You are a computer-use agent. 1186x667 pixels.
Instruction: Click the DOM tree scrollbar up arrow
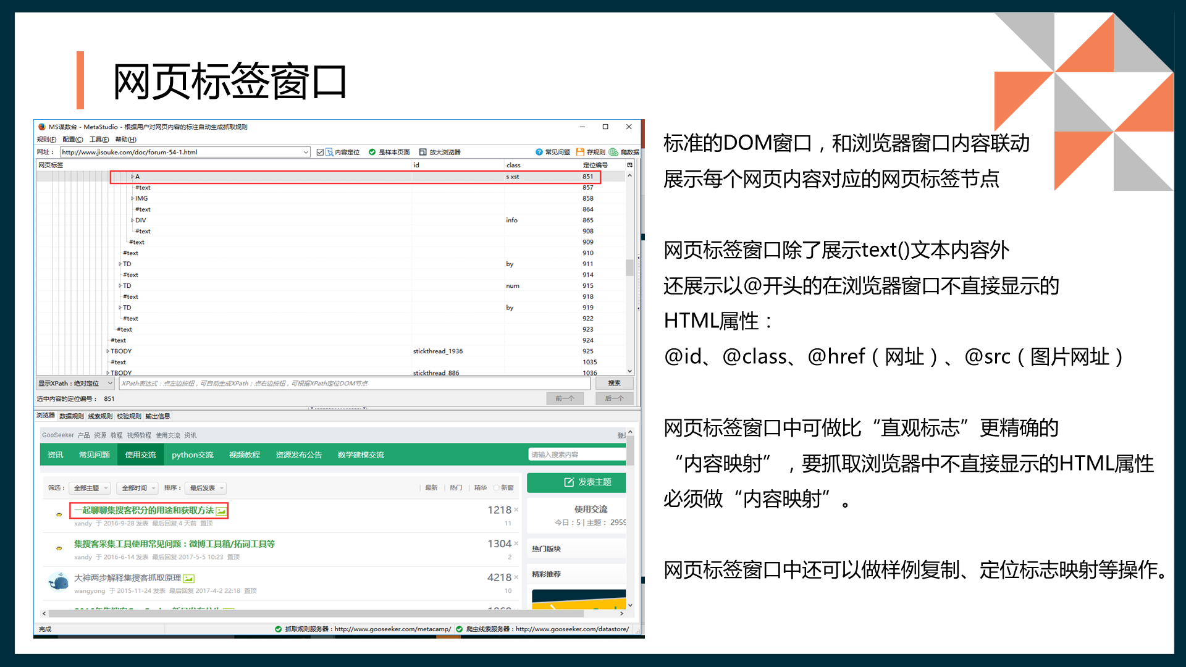click(x=630, y=175)
